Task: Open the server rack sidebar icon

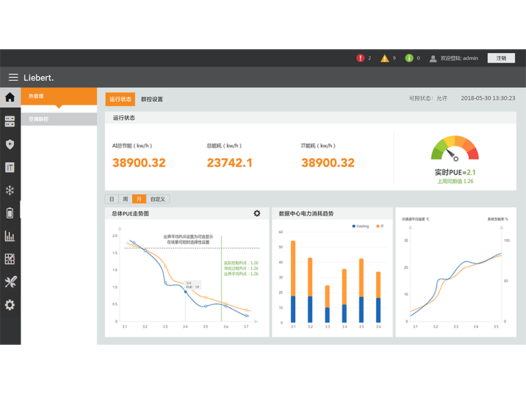Action: pos(10,121)
